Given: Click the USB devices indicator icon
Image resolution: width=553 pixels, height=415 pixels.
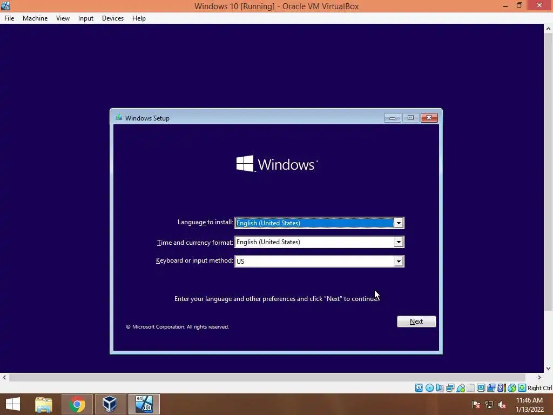Looking at the screenshot, I should pos(461,388).
